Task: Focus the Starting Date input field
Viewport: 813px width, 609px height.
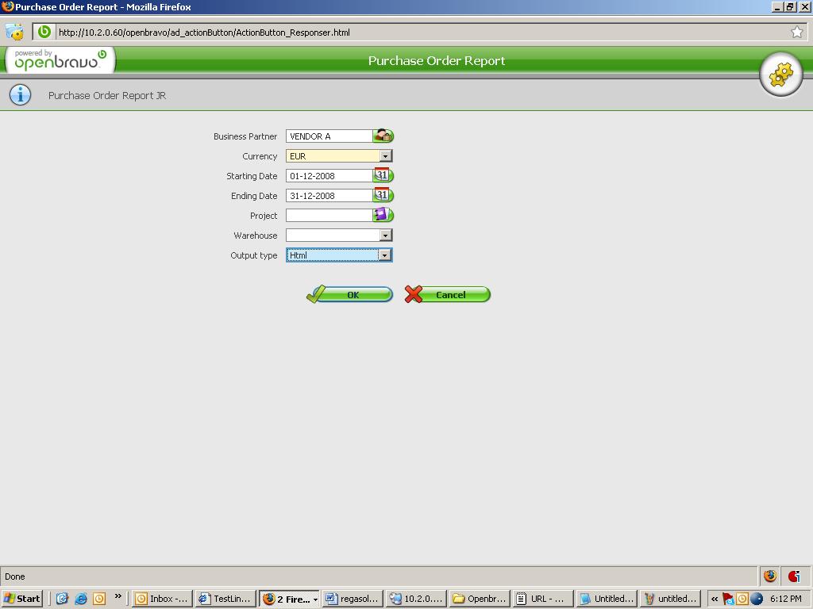Action: (329, 176)
